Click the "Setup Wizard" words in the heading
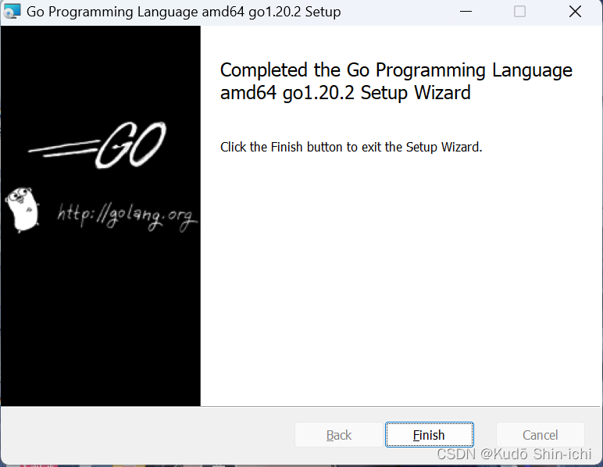603x467 pixels. [x=416, y=93]
